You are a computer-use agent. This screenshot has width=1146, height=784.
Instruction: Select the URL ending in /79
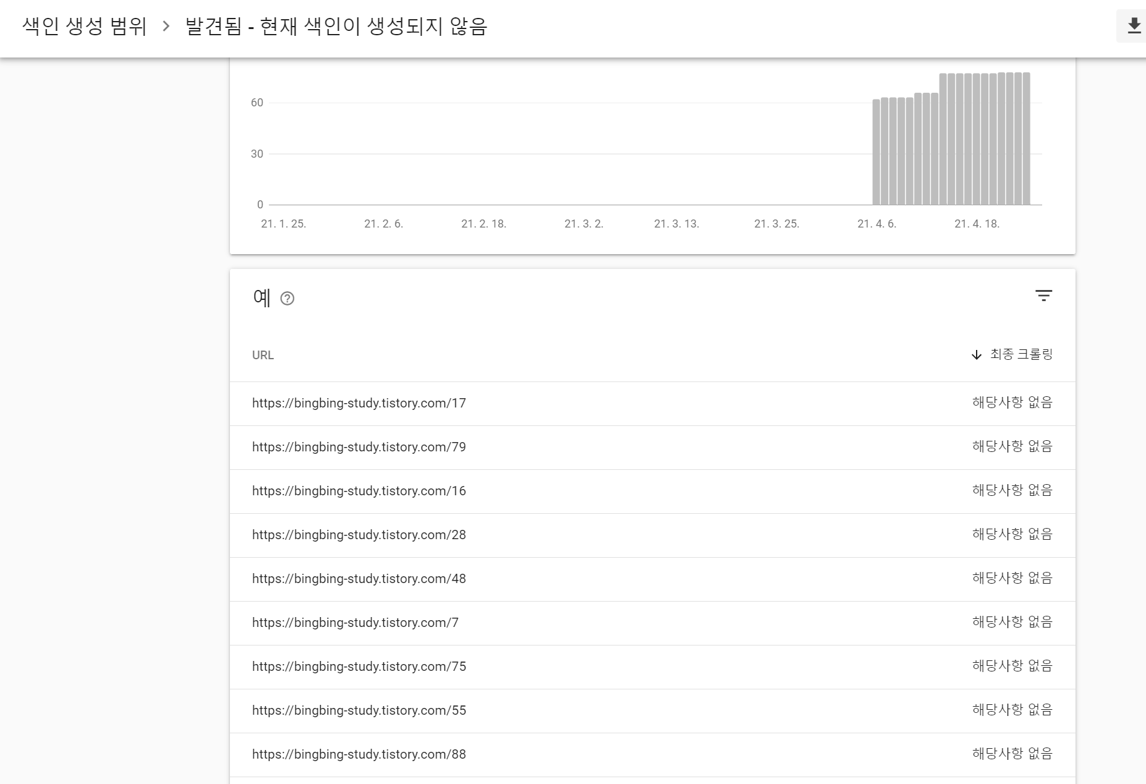click(359, 447)
